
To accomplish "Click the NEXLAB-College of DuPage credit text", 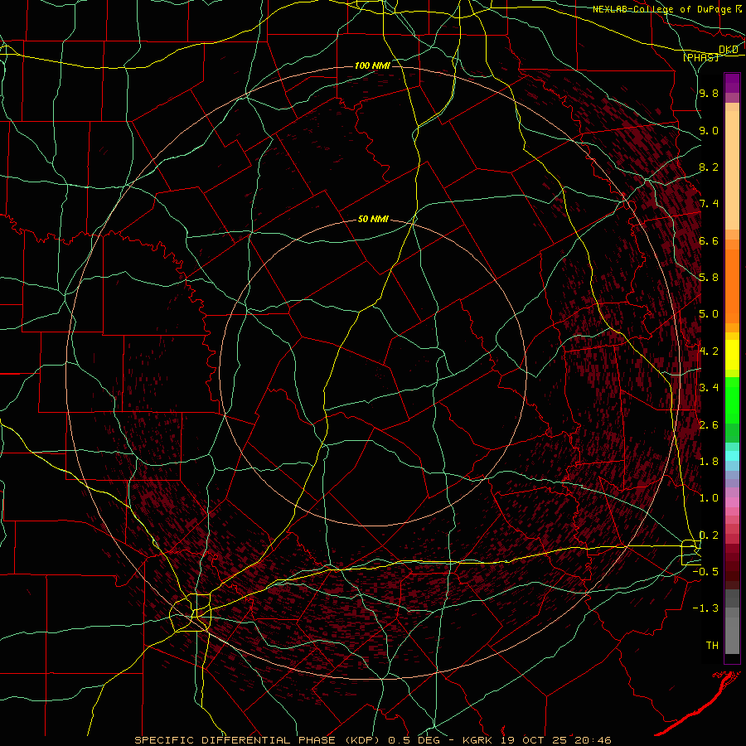I will tap(661, 9).
